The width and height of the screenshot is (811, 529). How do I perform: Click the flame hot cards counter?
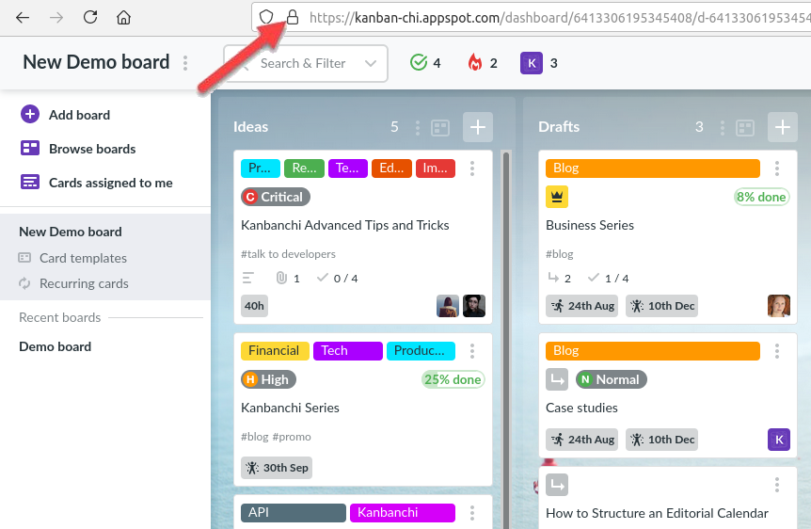pyautogui.click(x=482, y=63)
